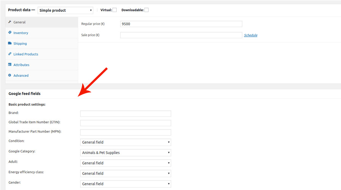This screenshot has width=341, height=190.
Task: Go to the Shipping tab
Action: [x=42, y=44]
